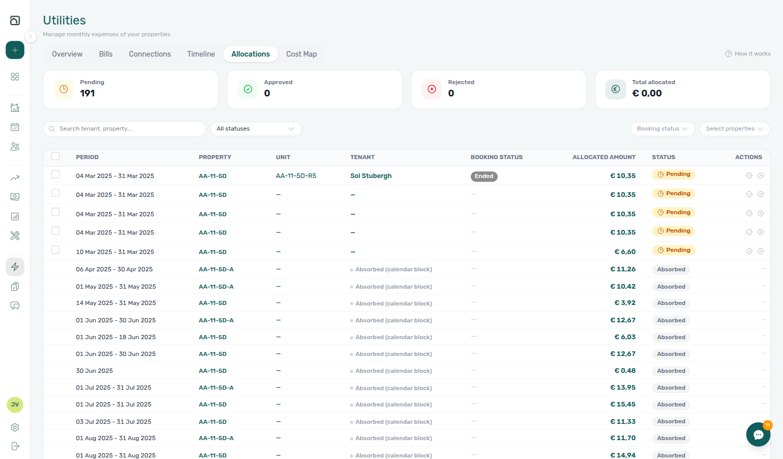Click in the Search tenant, property field
Image resolution: width=783 pixels, height=459 pixels.
tap(125, 129)
